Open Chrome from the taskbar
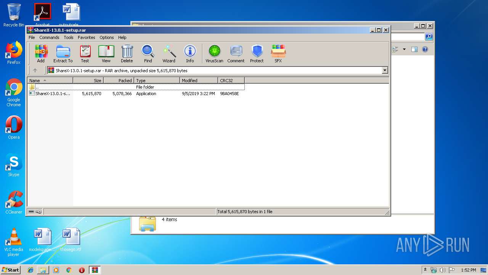Screen dimensions: 488x275 [69, 270]
